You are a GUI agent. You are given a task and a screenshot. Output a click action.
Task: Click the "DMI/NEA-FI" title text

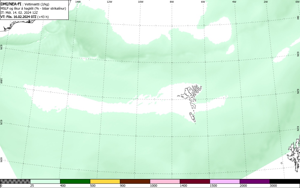point(11,4)
